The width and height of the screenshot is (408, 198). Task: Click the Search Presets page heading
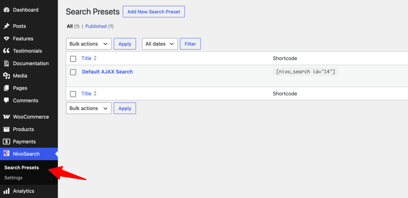[92, 12]
